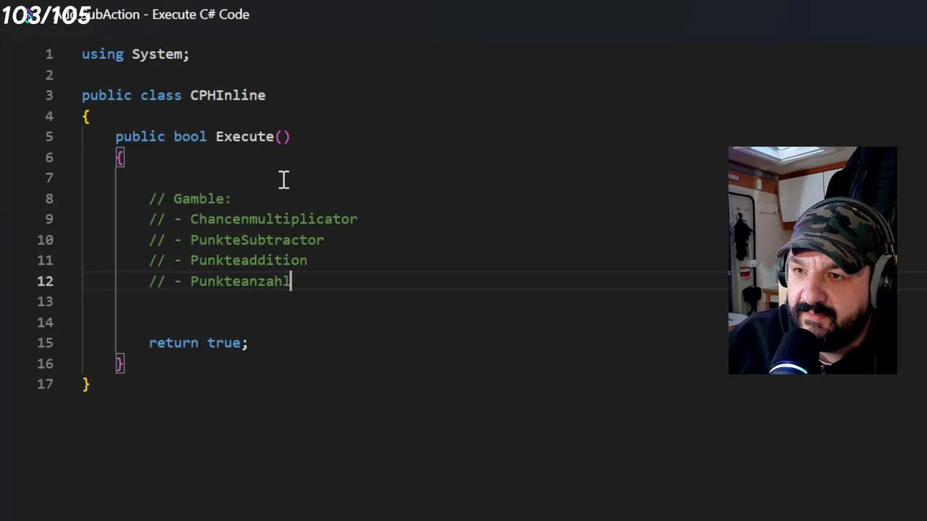Click the '// Gamble:' comment
Viewport: 927px width, 521px height.
click(190, 199)
